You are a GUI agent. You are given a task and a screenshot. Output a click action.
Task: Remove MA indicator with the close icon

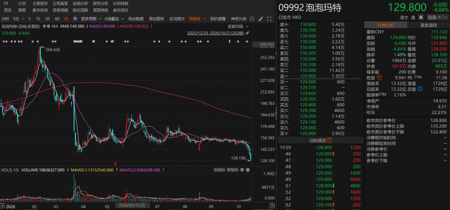(49, 26)
